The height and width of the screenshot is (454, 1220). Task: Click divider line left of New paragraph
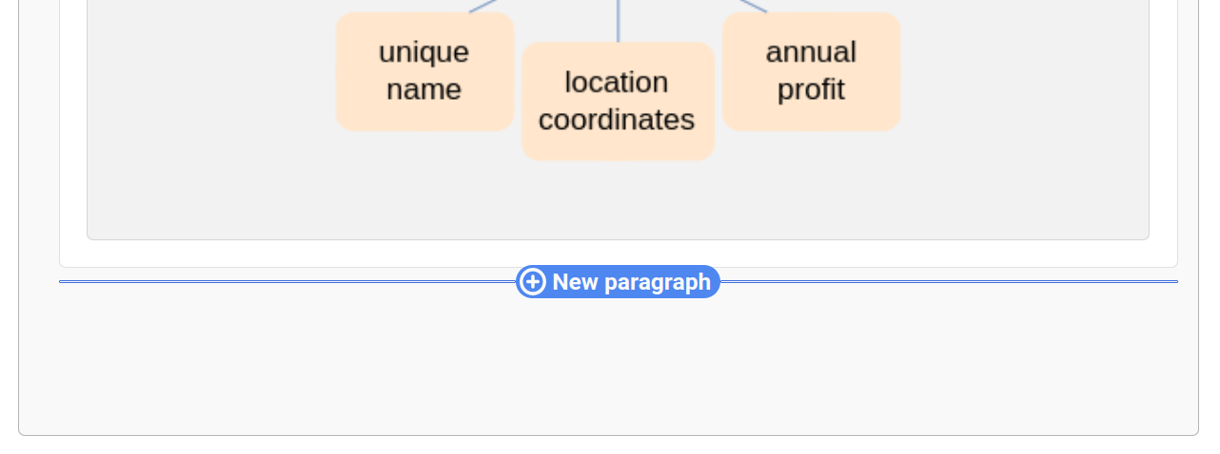(285, 282)
